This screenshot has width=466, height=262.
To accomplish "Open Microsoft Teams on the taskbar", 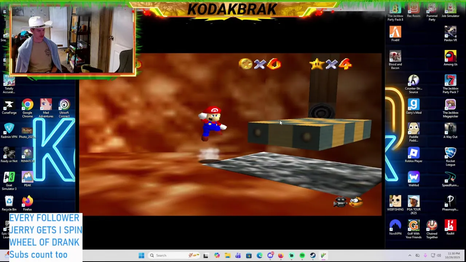I will [x=238, y=255].
